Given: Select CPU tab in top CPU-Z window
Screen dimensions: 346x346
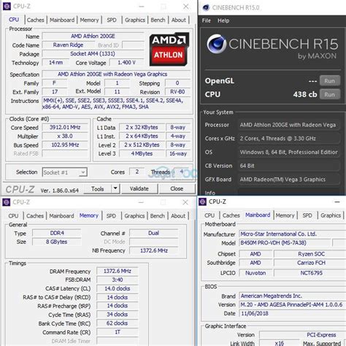Looking at the screenshot, I should pos(14,20).
